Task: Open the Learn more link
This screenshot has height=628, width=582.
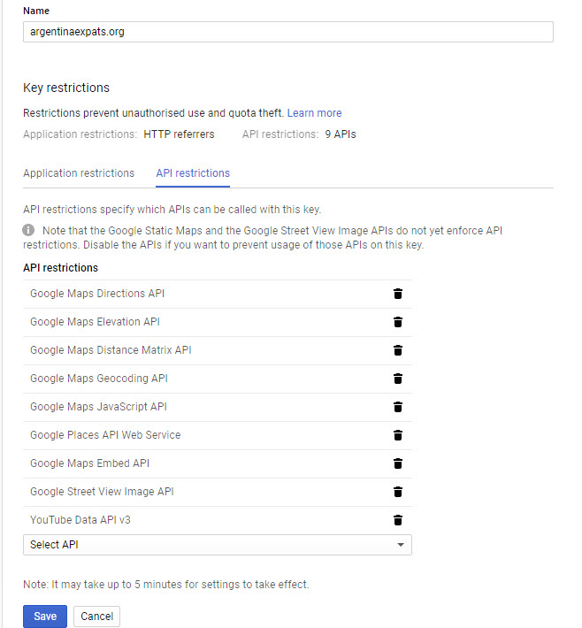Action: 314,113
